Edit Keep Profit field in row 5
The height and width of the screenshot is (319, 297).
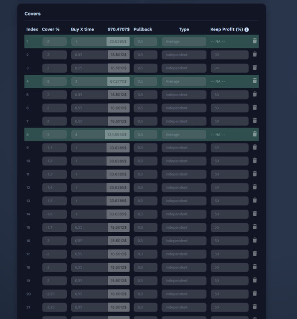point(229,95)
